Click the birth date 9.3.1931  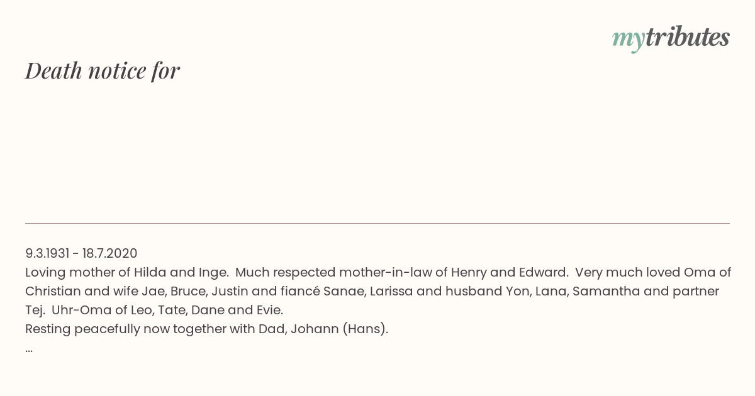47,253
